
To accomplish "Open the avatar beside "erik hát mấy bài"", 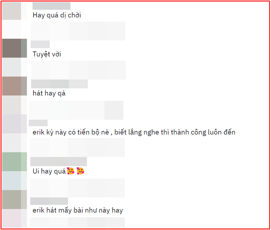I will click(14, 200).
